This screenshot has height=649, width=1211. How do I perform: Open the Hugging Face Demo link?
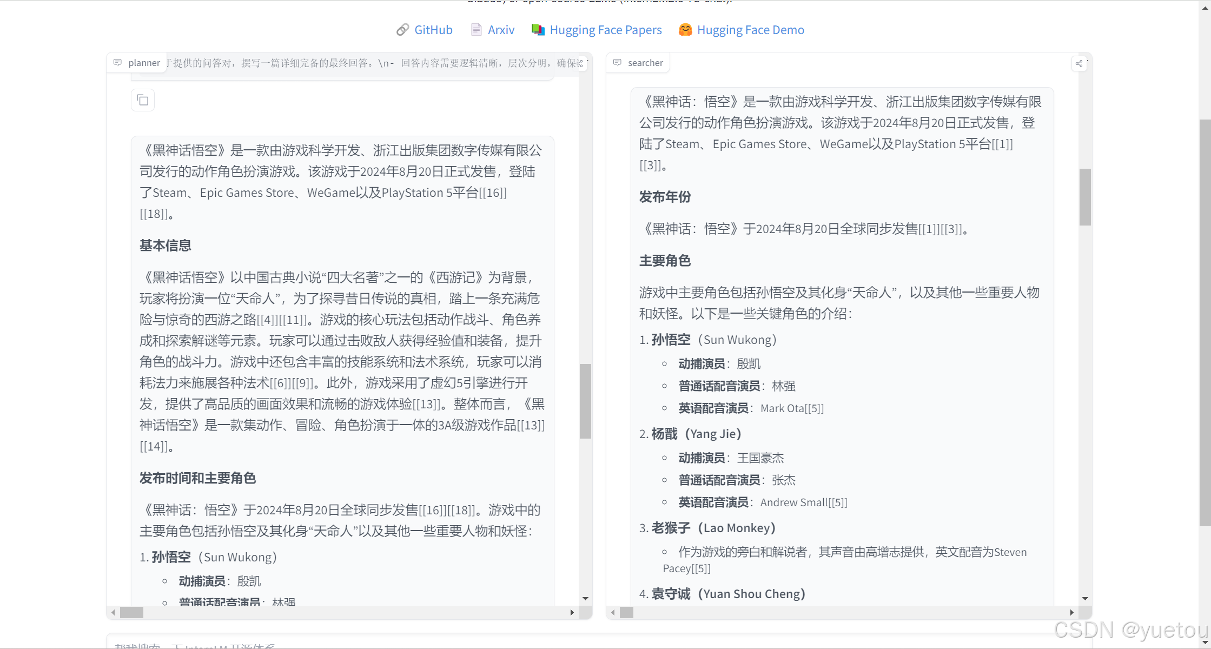pos(750,30)
